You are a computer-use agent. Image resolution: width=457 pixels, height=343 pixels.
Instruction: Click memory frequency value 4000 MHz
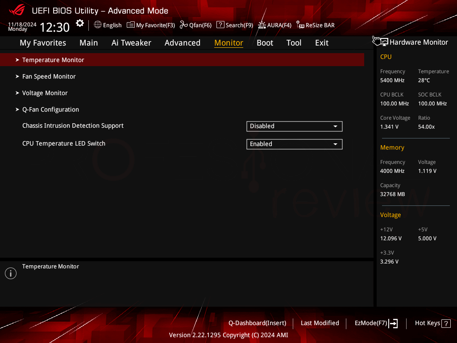tap(392, 171)
